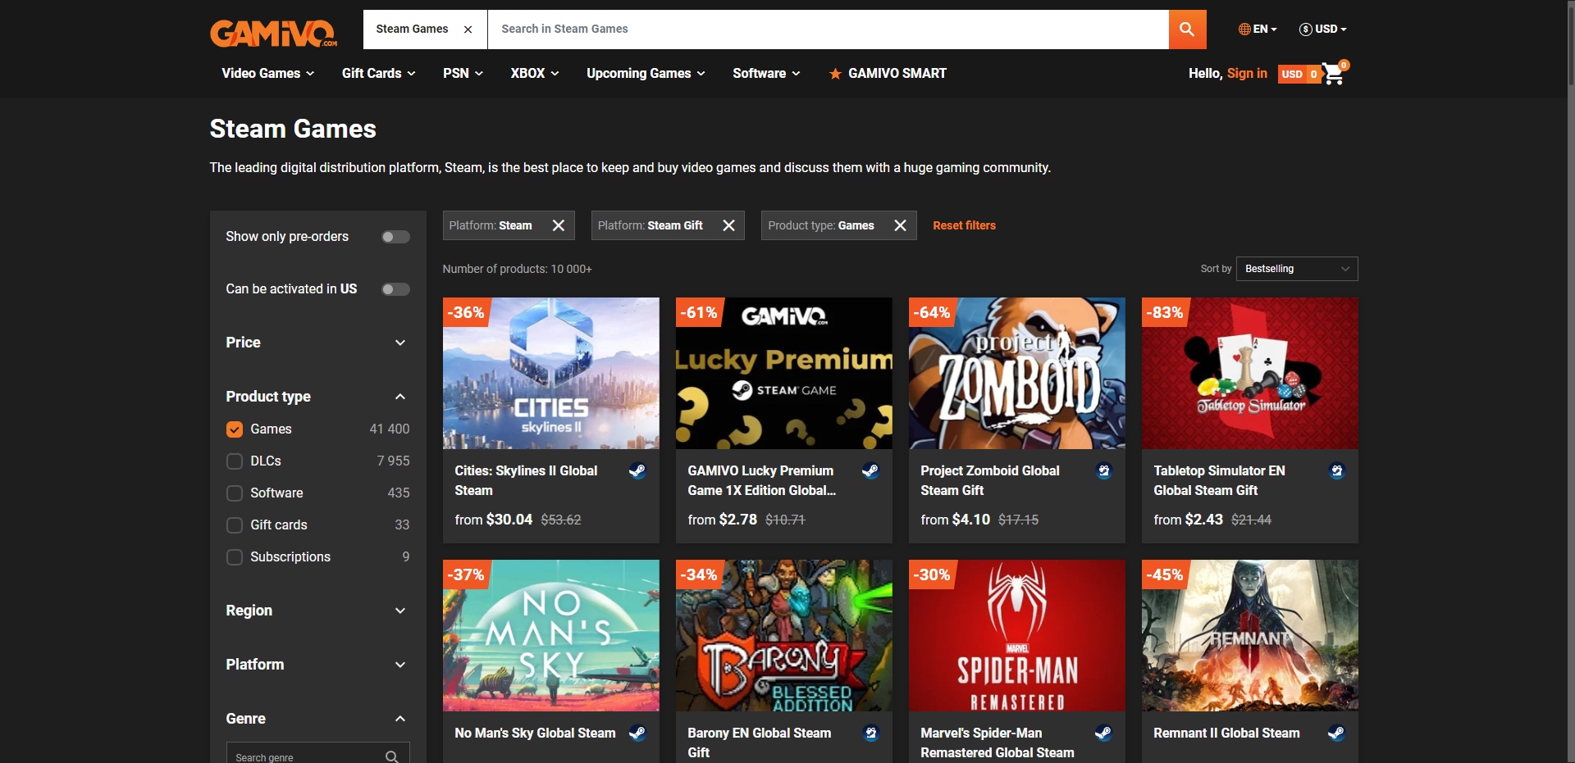Click the Steam Gift icon on Project Zomboid

(x=1103, y=470)
